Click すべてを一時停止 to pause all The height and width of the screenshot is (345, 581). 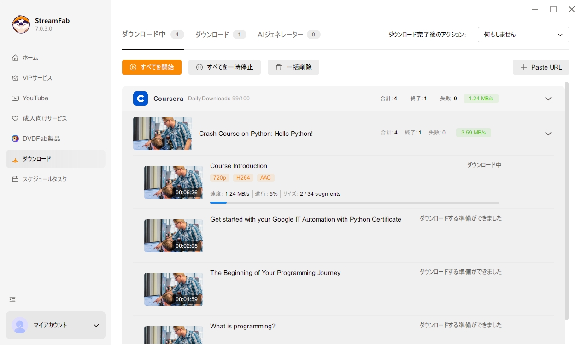coord(224,67)
